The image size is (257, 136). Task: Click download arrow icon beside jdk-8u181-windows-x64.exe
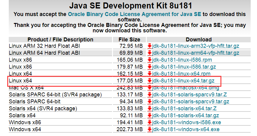(149, 129)
